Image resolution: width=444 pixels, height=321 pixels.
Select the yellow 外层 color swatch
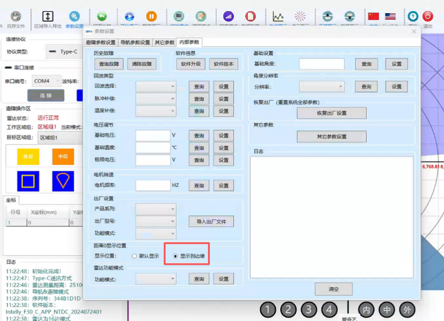click(28, 157)
